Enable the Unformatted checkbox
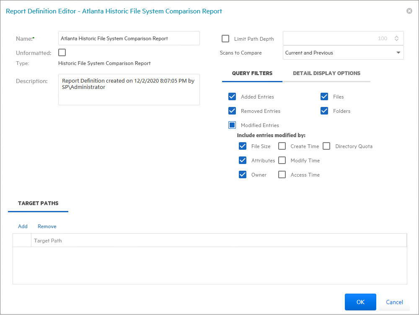 [x=62, y=52]
